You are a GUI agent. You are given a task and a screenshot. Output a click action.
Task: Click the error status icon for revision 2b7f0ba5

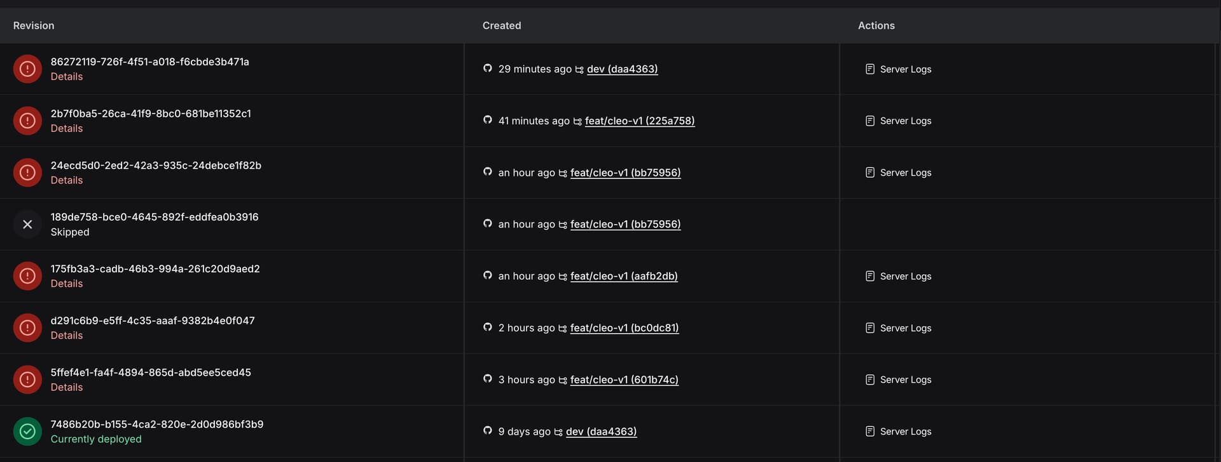(x=27, y=121)
